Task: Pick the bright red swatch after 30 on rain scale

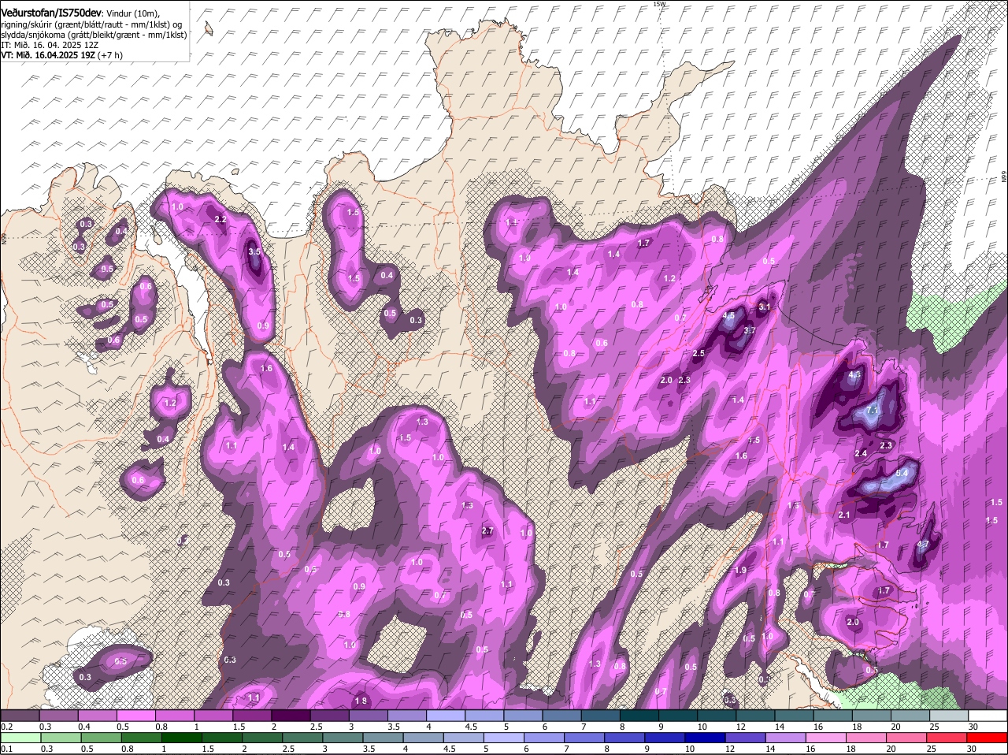Action: [x=988, y=738]
